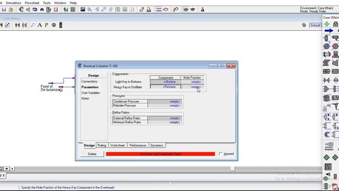
Task: Toggle the Ignored checkbox
Action: tap(220, 154)
